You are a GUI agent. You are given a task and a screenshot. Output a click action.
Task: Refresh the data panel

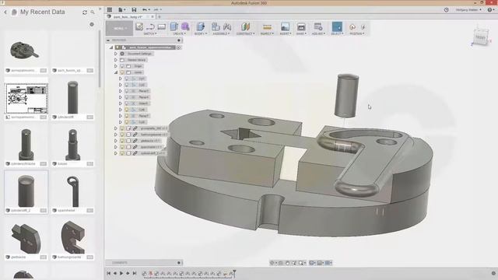(x=85, y=12)
